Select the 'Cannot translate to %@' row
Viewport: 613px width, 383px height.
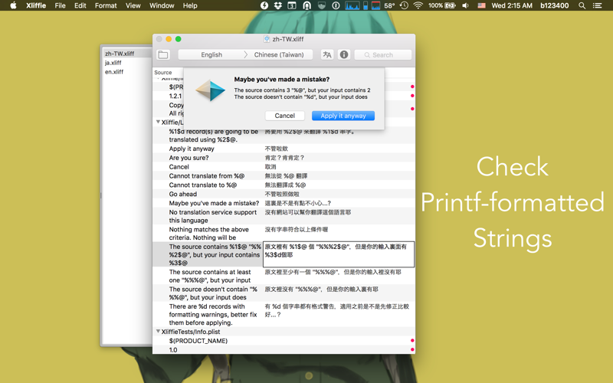tap(284, 185)
